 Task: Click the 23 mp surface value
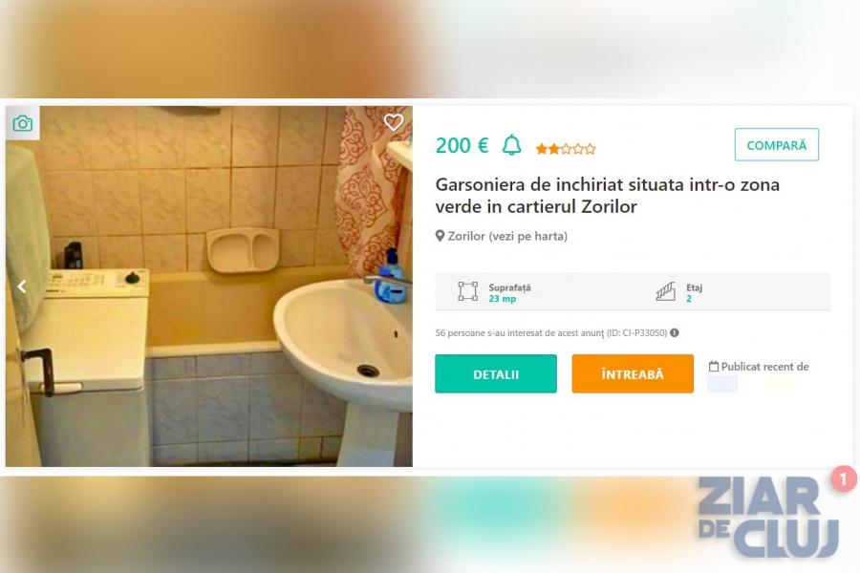(503, 299)
